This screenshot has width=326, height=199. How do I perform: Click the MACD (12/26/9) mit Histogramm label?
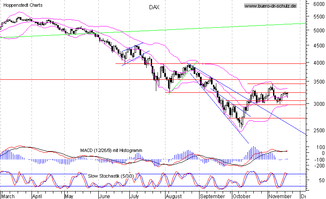(x=111, y=150)
